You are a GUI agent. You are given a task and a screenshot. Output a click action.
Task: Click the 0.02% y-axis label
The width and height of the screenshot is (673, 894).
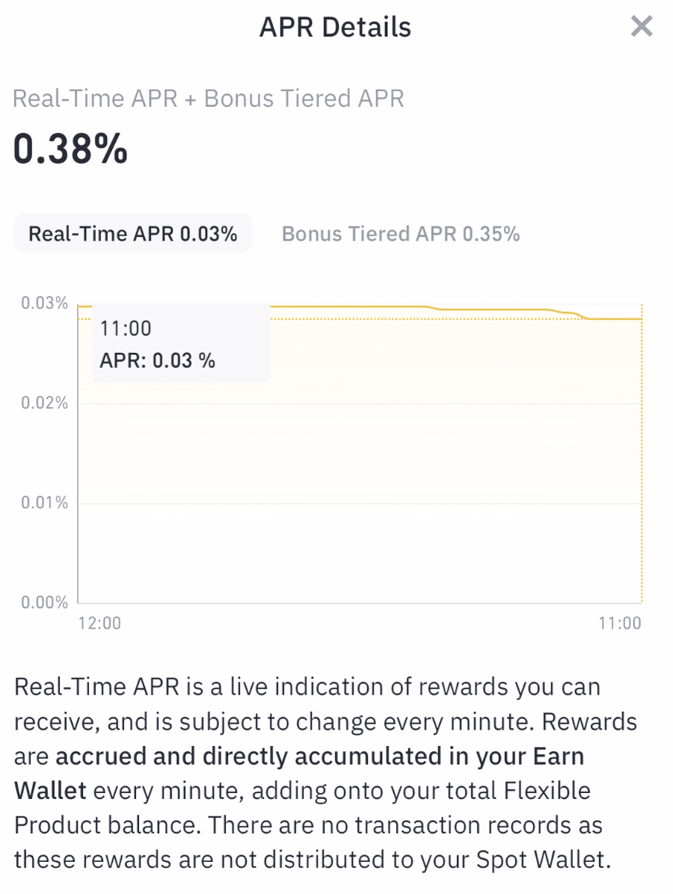pos(44,404)
